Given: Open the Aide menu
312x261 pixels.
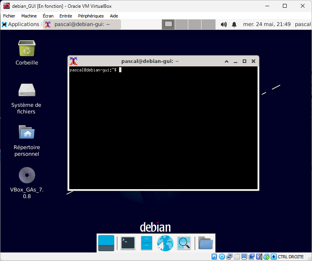Looking at the screenshot, I should pos(114,16).
